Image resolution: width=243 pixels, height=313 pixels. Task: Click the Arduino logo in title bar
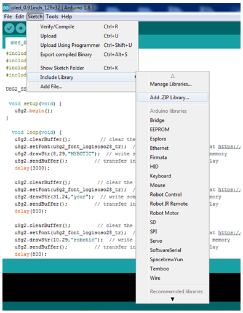pos(6,7)
